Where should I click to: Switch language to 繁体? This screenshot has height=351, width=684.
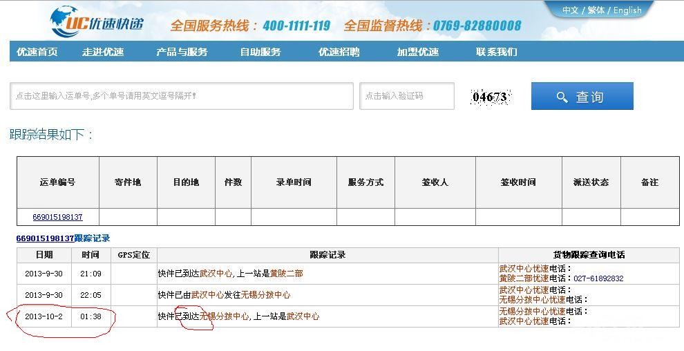tap(596, 10)
